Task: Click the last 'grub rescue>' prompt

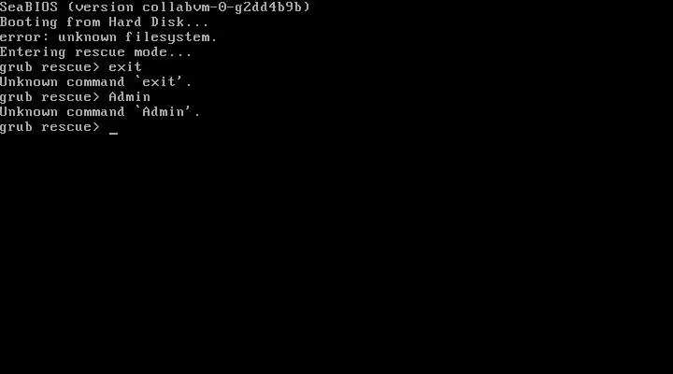Action: [50, 127]
